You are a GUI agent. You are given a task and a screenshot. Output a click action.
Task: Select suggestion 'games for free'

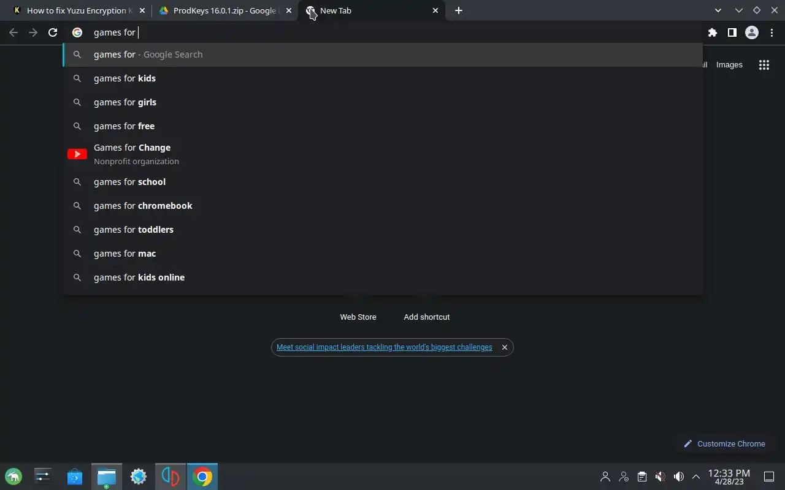point(383,126)
